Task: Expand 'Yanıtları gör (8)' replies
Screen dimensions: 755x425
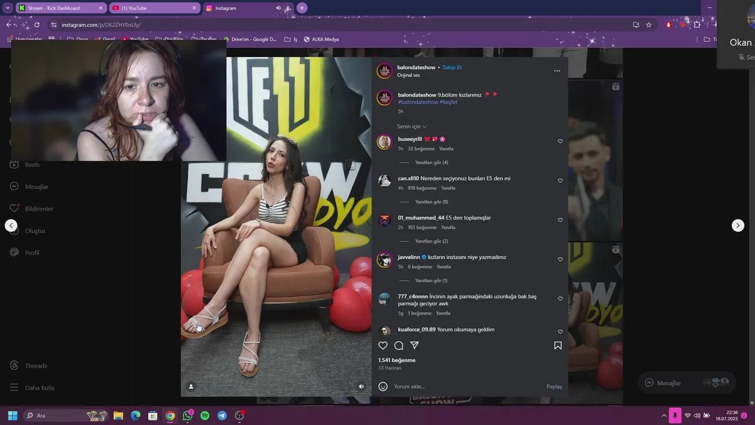Action: 432,202
